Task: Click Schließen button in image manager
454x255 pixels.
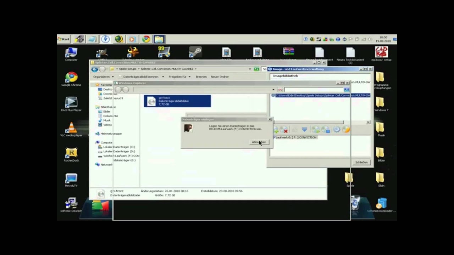Action: click(361, 162)
